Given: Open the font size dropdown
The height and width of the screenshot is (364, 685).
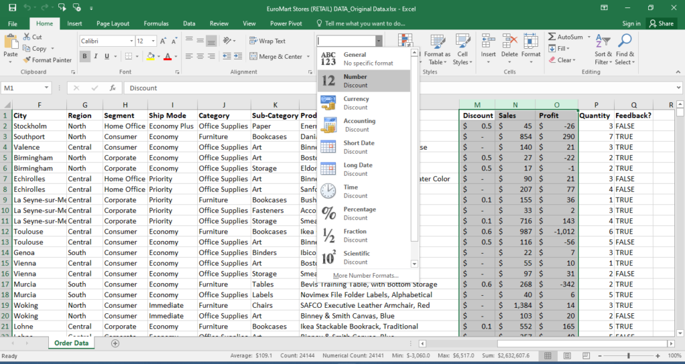Looking at the screenshot, I should [x=153, y=41].
